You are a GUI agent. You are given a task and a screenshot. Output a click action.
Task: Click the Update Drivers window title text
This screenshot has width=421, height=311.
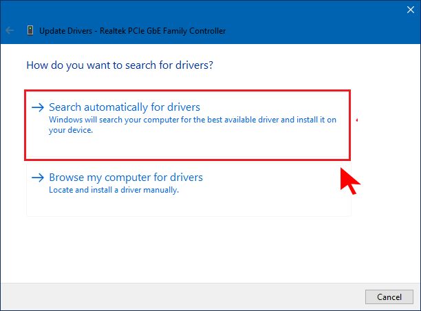pos(132,31)
